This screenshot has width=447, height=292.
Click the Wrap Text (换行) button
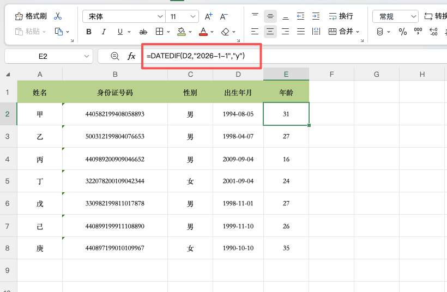pyautogui.click(x=341, y=16)
